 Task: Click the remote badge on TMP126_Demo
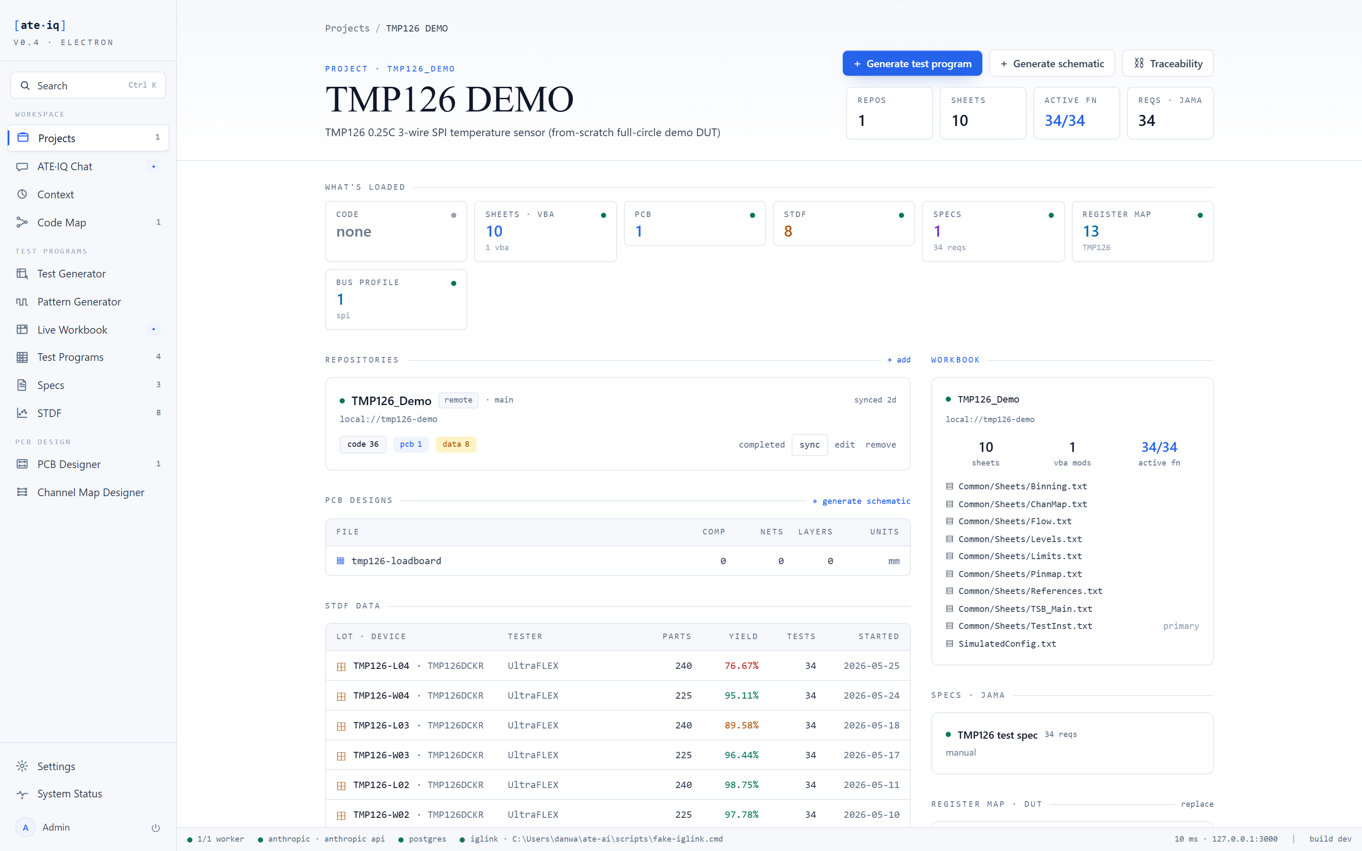(x=458, y=400)
